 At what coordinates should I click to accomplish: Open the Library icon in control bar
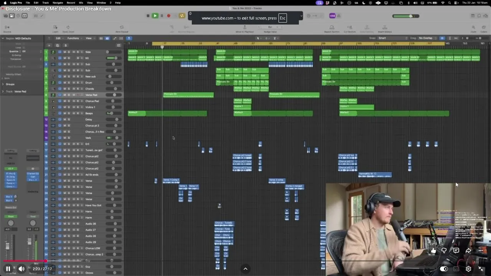pos(5,16)
